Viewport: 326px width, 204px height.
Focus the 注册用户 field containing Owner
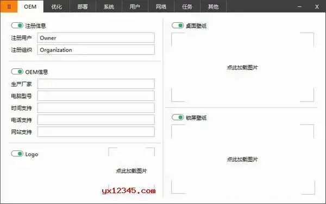(96, 38)
